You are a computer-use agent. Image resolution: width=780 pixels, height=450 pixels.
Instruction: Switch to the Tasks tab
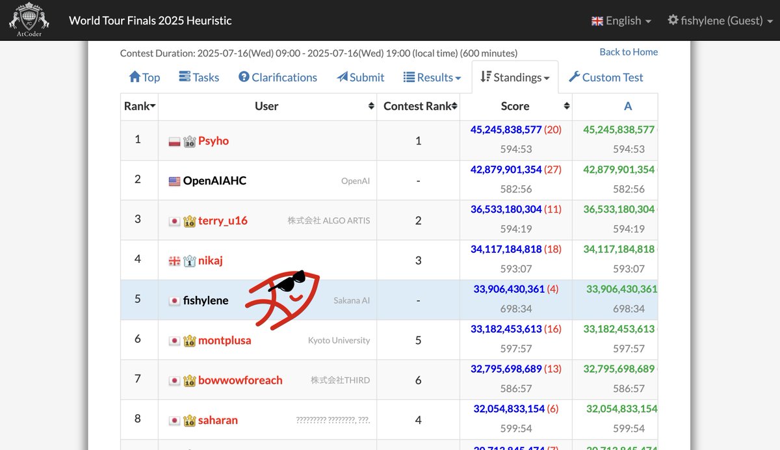[x=199, y=77]
